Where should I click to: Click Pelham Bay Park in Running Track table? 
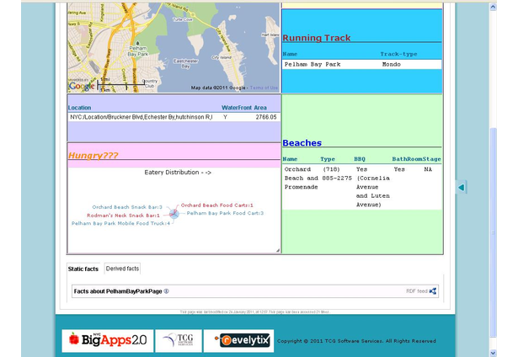coord(312,64)
